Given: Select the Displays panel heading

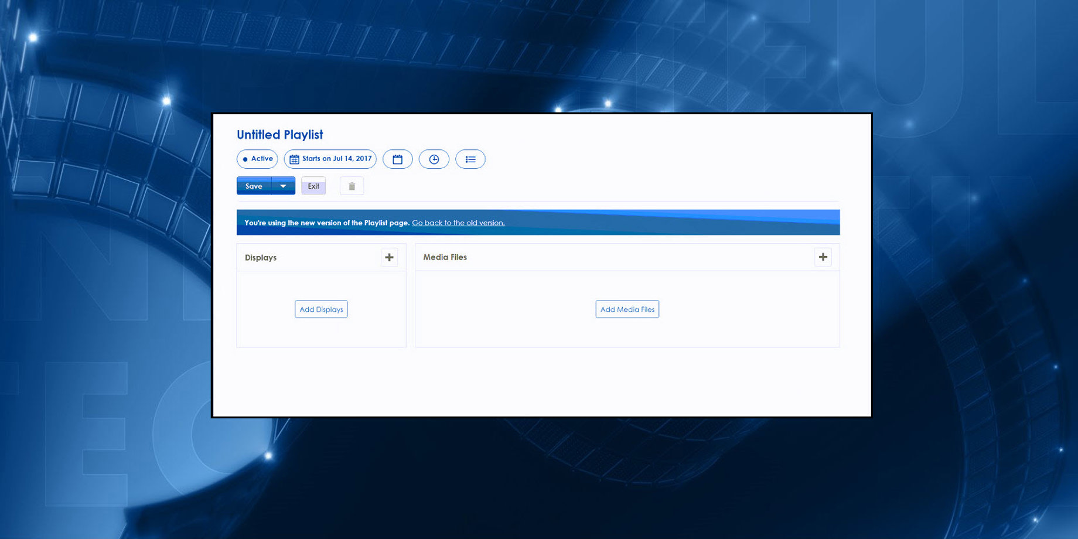Looking at the screenshot, I should tap(261, 258).
